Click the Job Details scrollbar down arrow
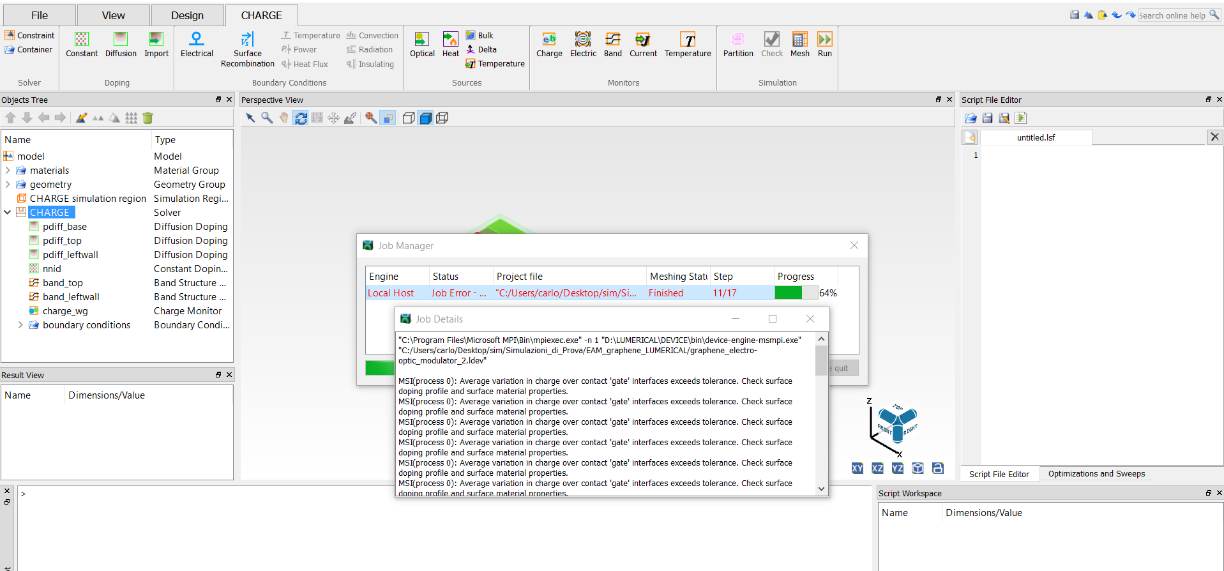 pyautogui.click(x=821, y=489)
